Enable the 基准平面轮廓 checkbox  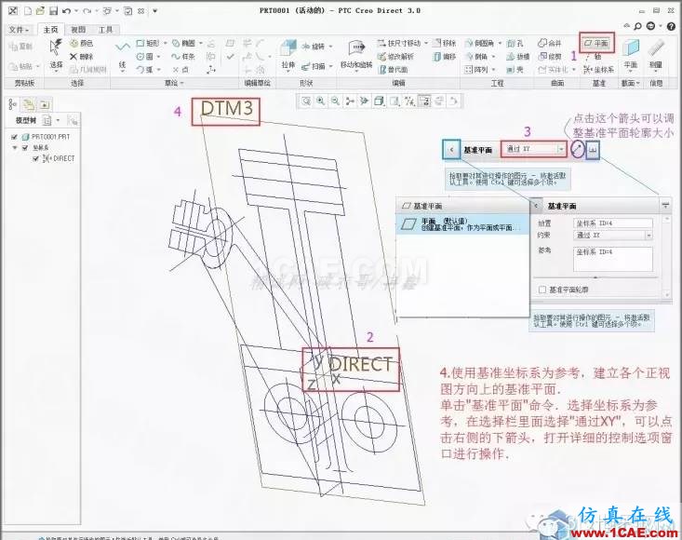pos(542,290)
